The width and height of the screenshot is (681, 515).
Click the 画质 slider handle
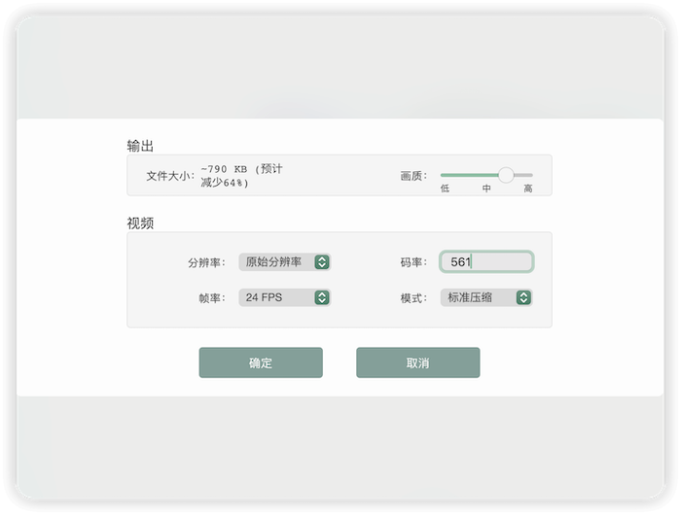(x=506, y=175)
